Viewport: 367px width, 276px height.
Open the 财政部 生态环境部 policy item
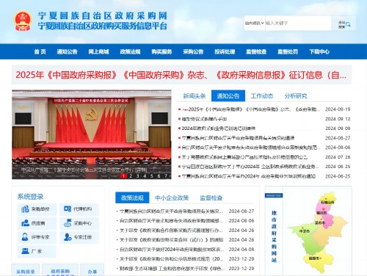pyautogui.click(x=172, y=269)
